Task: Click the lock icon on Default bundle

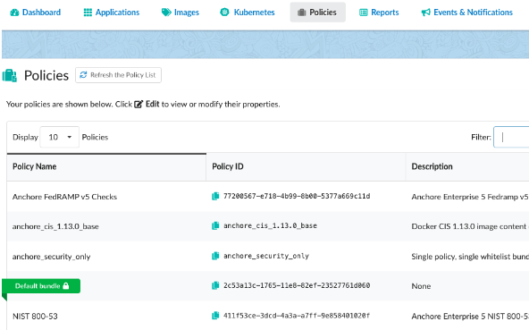Action: point(66,286)
